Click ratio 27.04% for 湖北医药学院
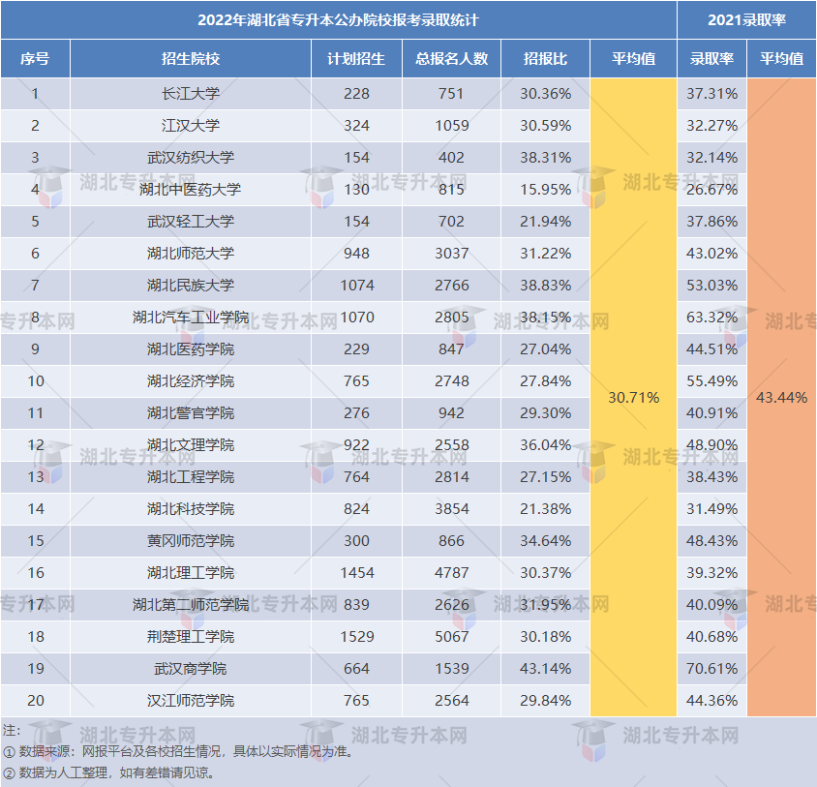Image resolution: width=817 pixels, height=787 pixels. point(546,349)
